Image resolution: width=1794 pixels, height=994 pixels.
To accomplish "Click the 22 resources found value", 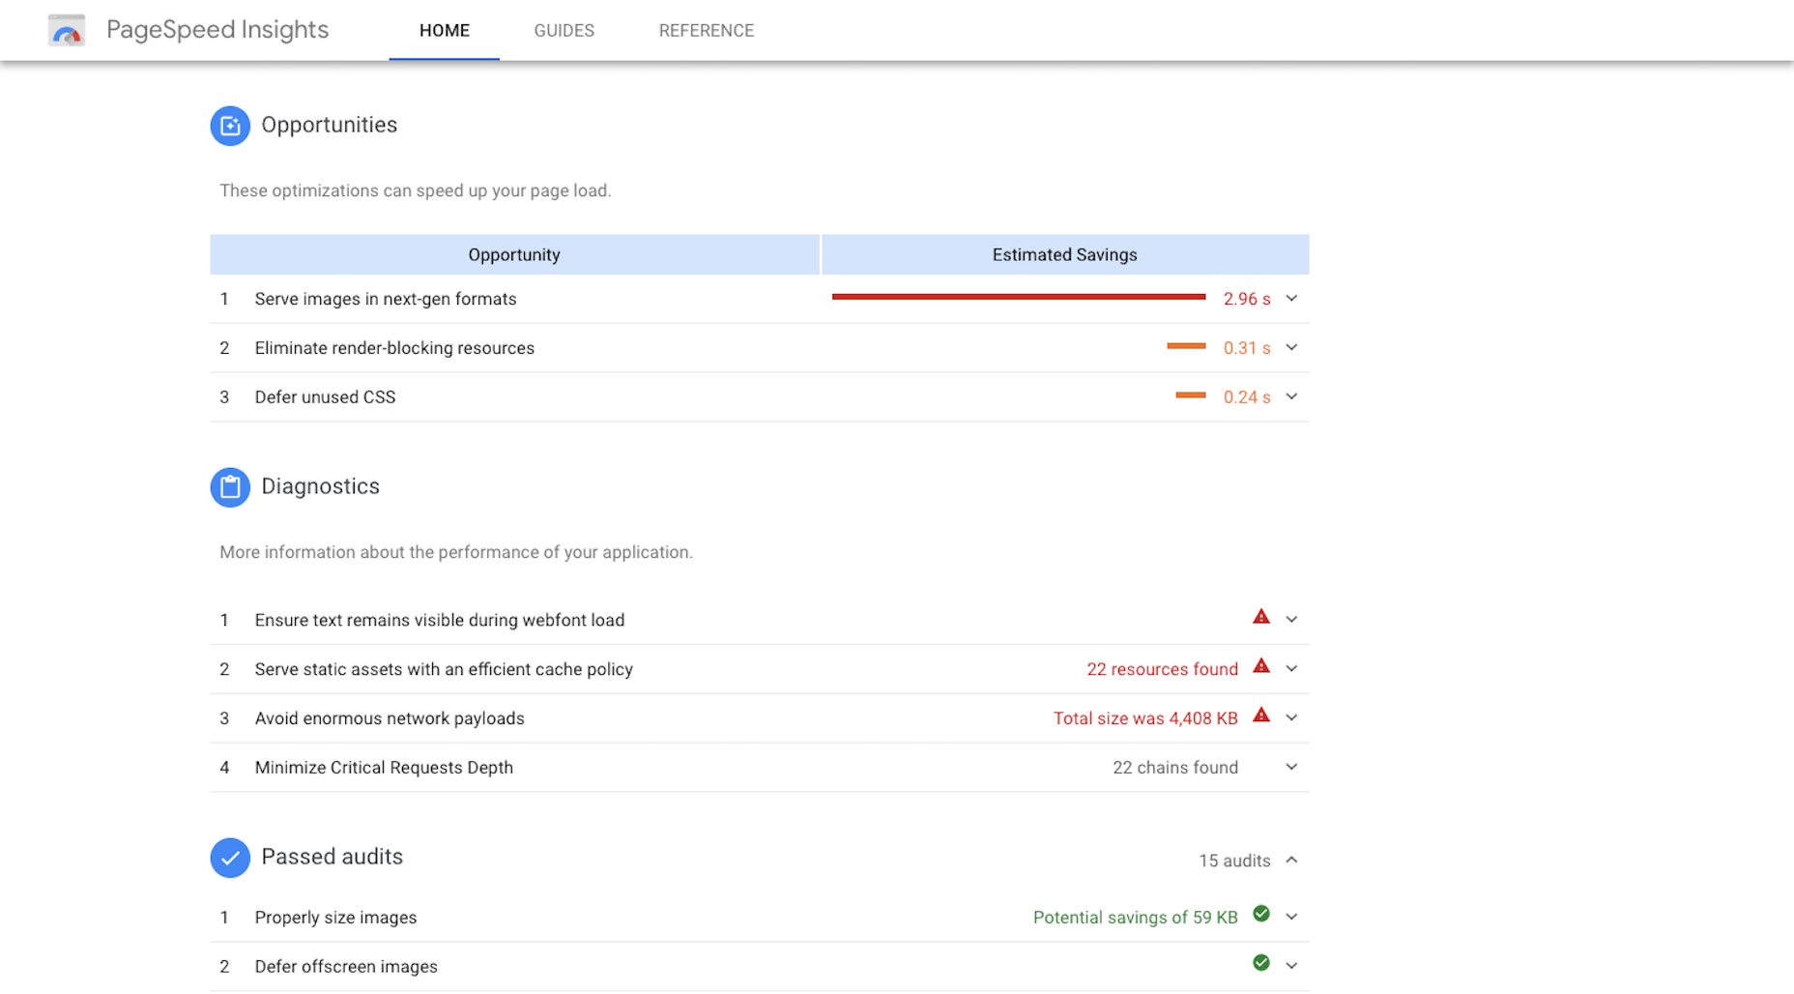I will tap(1162, 669).
